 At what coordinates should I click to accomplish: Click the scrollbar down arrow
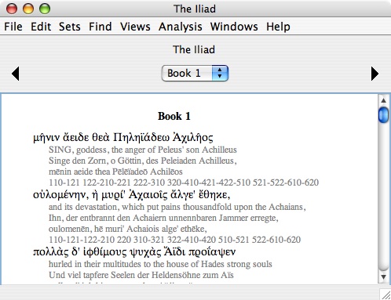[384, 277]
